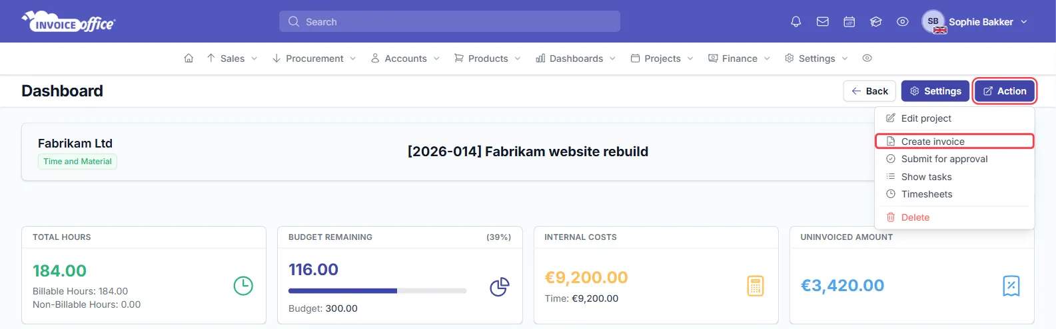Click the €3,420.00 uninvoiced amount

tap(842, 285)
